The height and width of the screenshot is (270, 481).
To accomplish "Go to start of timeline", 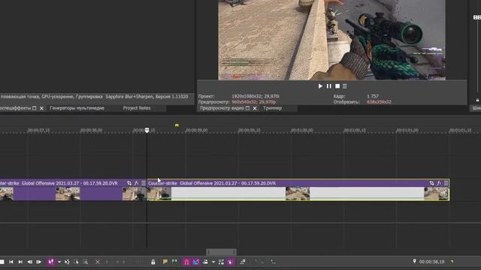I will (x=11, y=262).
